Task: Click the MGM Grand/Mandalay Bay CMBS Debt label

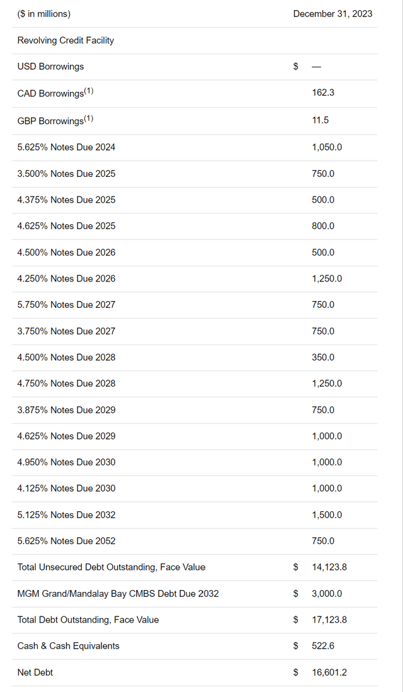Action: (118, 594)
